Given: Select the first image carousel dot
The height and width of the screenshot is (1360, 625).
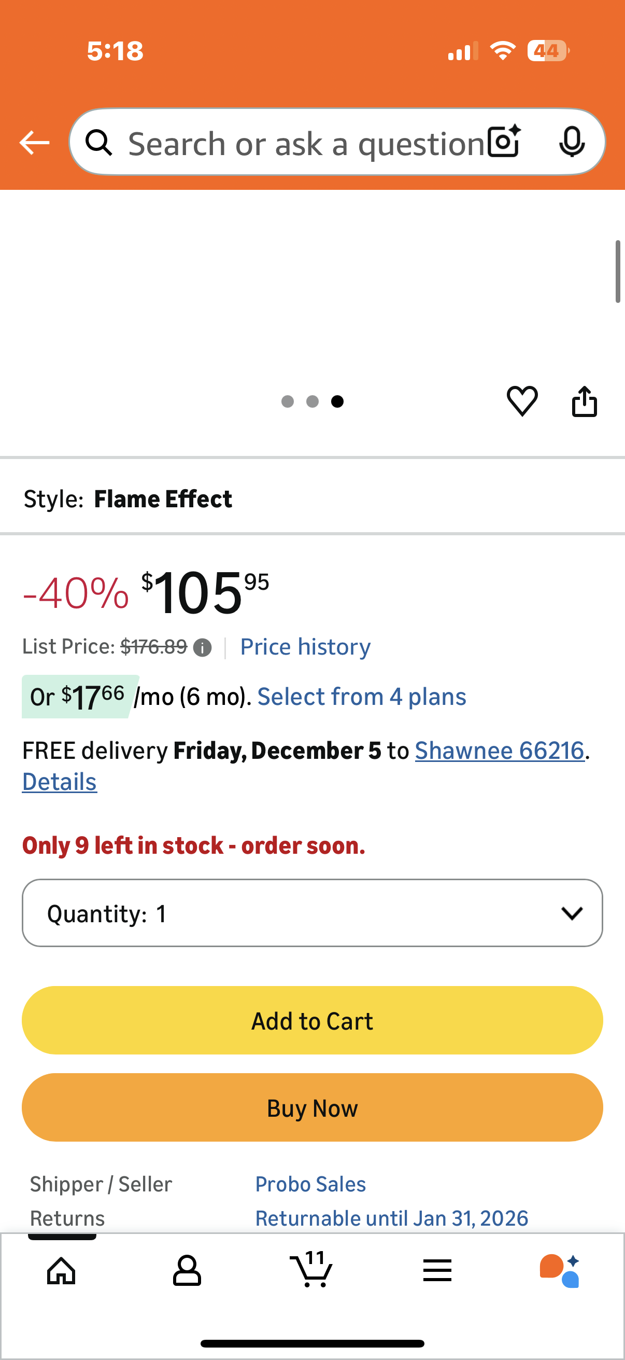Looking at the screenshot, I should (289, 401).
